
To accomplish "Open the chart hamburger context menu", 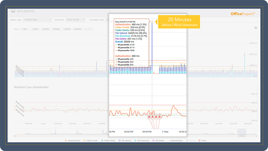I will coord(255,28).
